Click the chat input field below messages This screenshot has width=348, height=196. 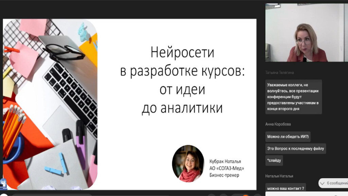[x=307, y=194]
